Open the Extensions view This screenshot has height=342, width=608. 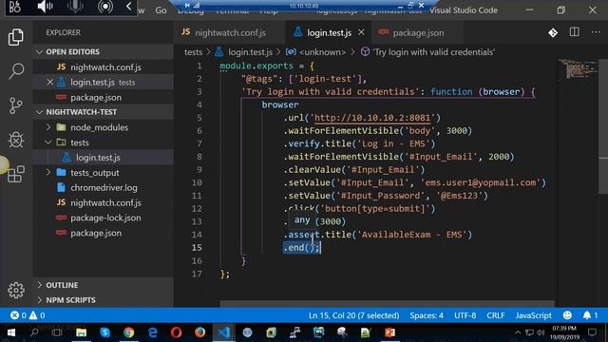[16, 174]
